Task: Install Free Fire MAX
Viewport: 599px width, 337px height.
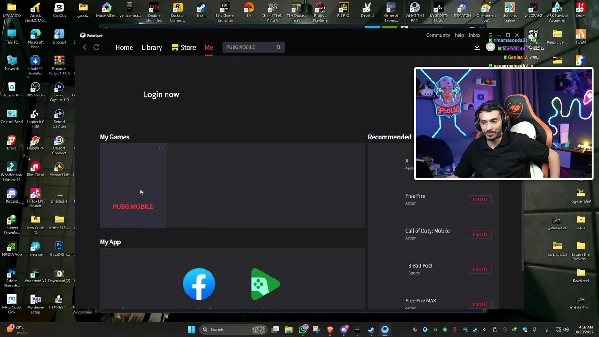Action: pyautogui.click(x=480, y=304)
